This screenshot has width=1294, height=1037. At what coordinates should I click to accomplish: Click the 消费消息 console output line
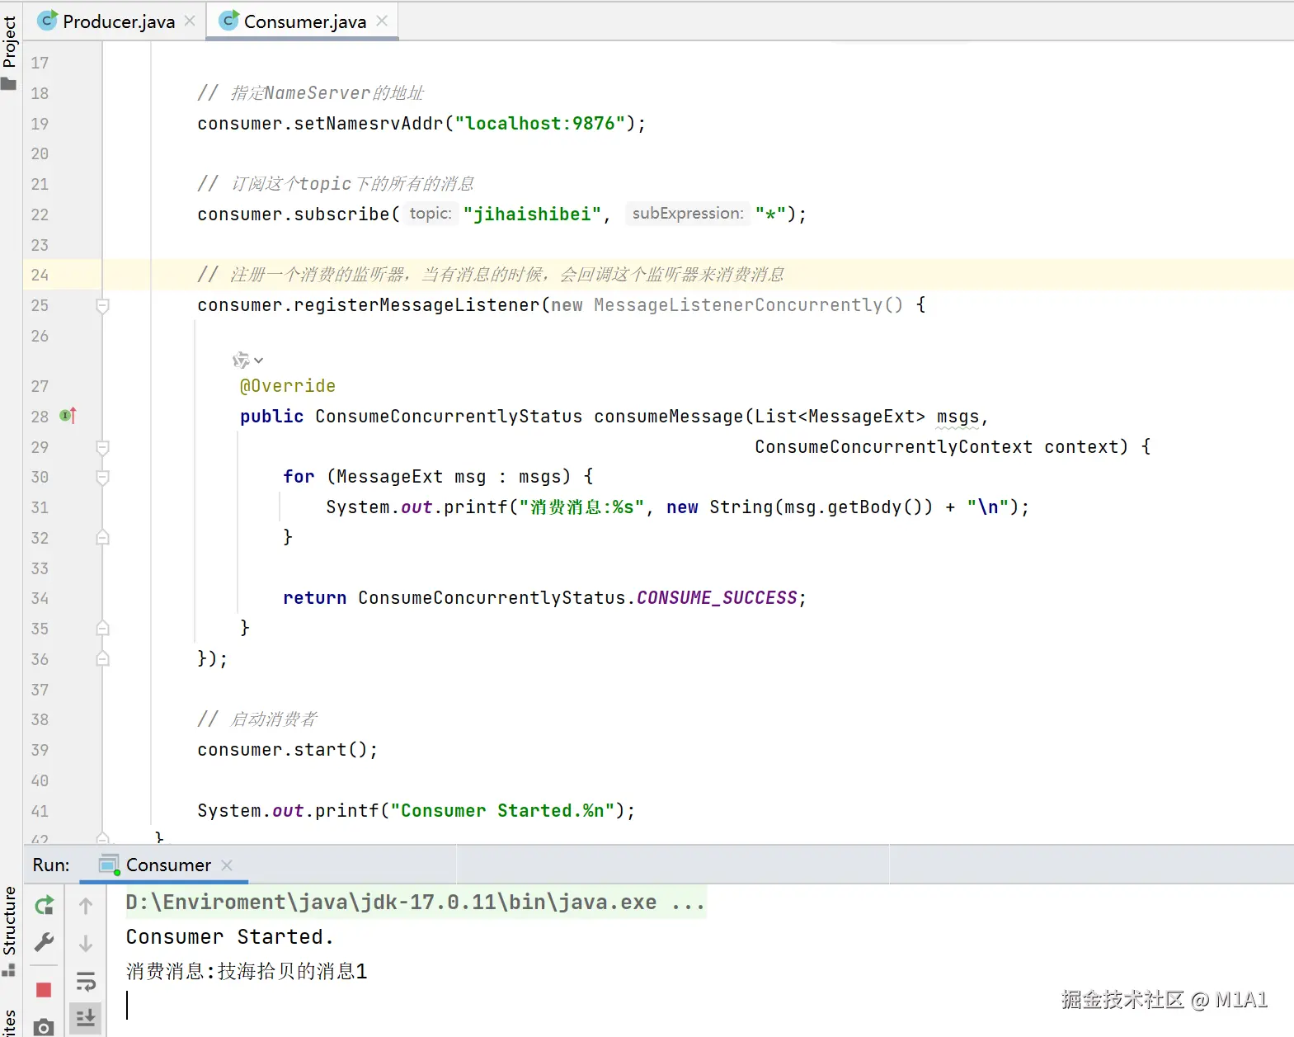[246, 971]
